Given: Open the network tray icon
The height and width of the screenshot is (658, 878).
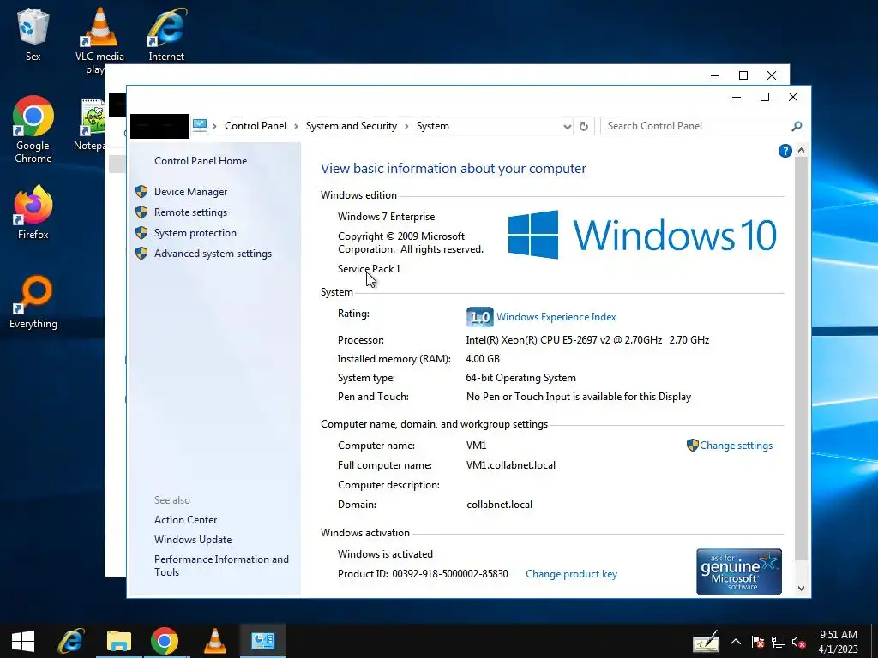Looking at the screenshot, I should point(779,642).
